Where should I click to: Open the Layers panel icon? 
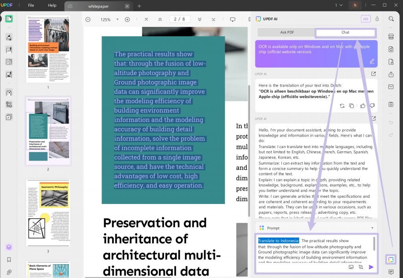tap(9, 247)
